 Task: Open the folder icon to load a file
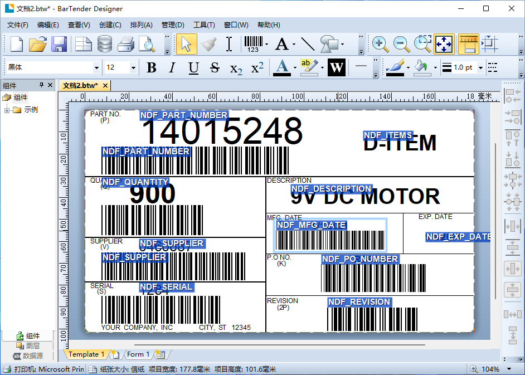(x=37, y=44)
